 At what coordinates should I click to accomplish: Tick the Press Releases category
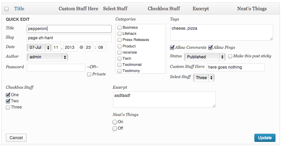[119, 40]
